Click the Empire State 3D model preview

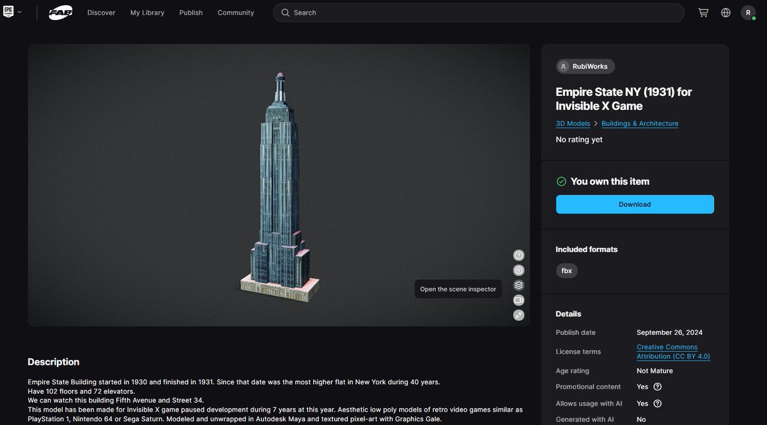(279, 185)
